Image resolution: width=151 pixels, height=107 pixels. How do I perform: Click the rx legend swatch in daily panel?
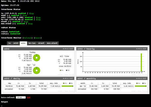[x=64, y=83]
